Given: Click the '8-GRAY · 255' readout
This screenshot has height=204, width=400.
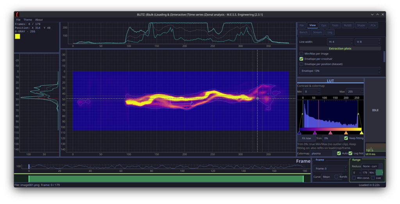Looking at the screenshot, I should 25,32.
